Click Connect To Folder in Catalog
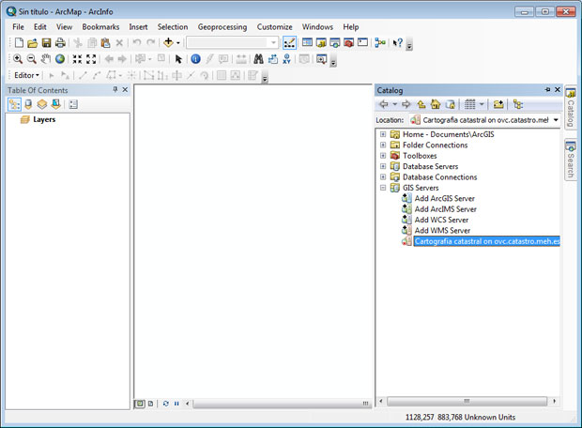This screenshot has width=582, height=428. (498, 105)
